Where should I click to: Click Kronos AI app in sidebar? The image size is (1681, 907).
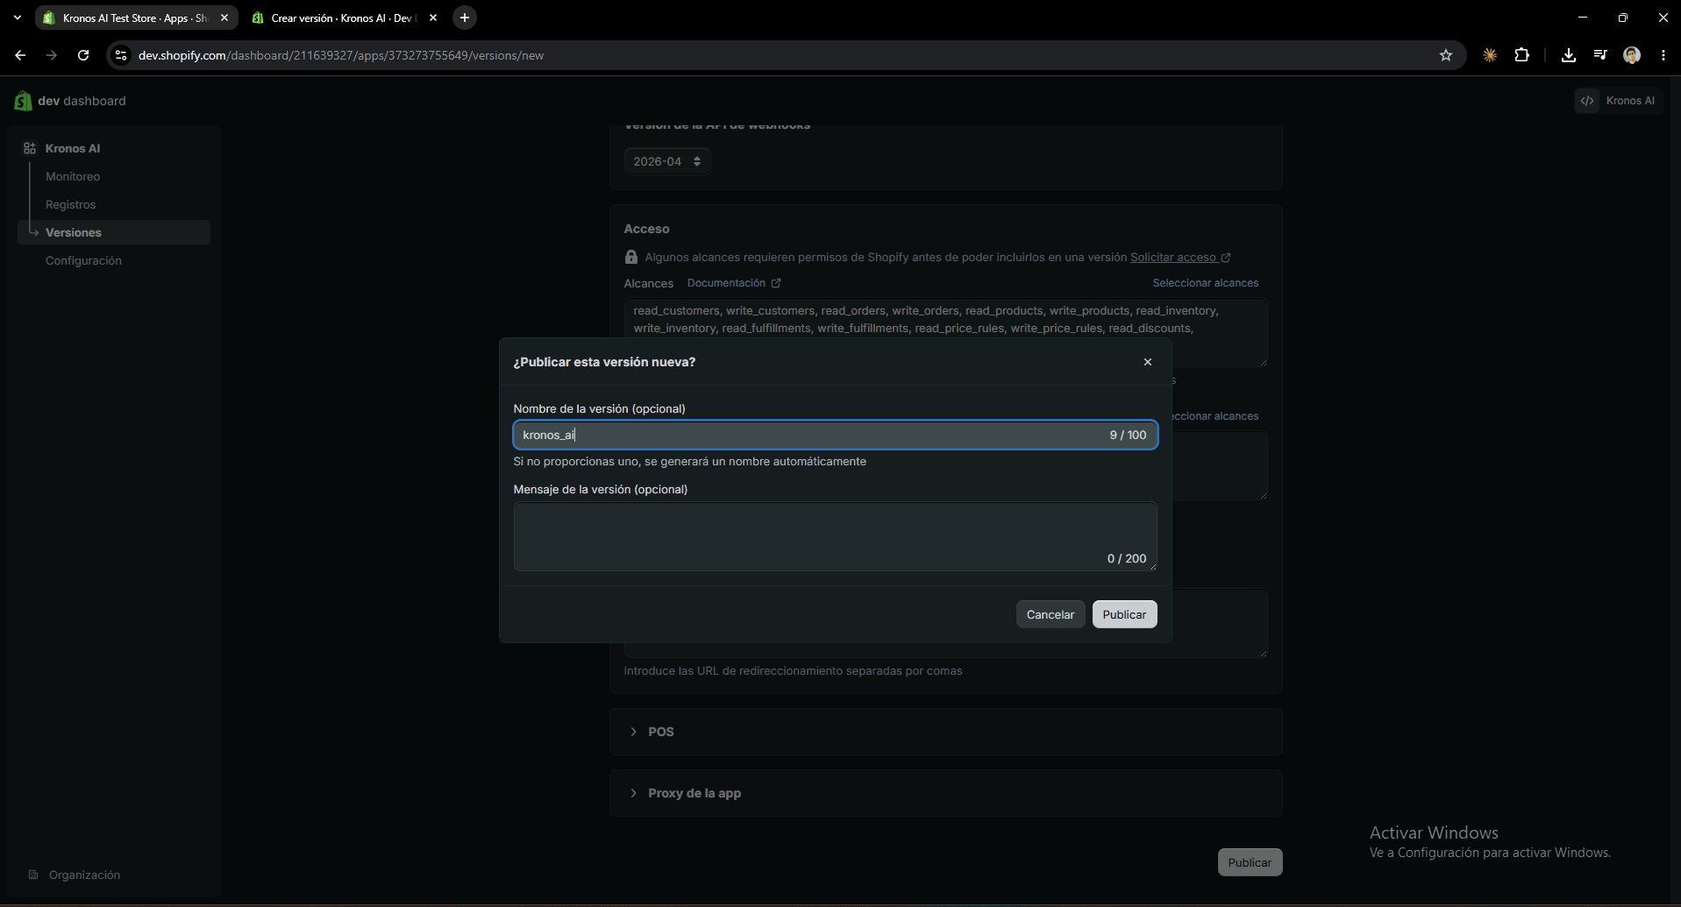pos(73,148)
